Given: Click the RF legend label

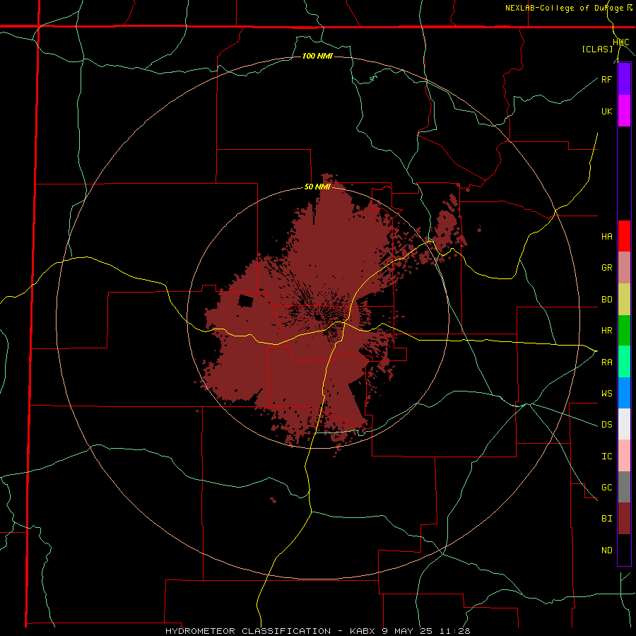Looking at the screenshot, I should 606,79.
